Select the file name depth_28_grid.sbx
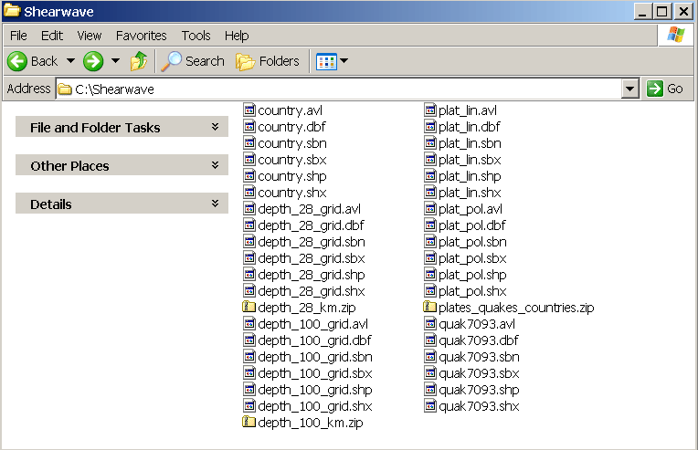698x450 pixels. click(x=312, y=258)
